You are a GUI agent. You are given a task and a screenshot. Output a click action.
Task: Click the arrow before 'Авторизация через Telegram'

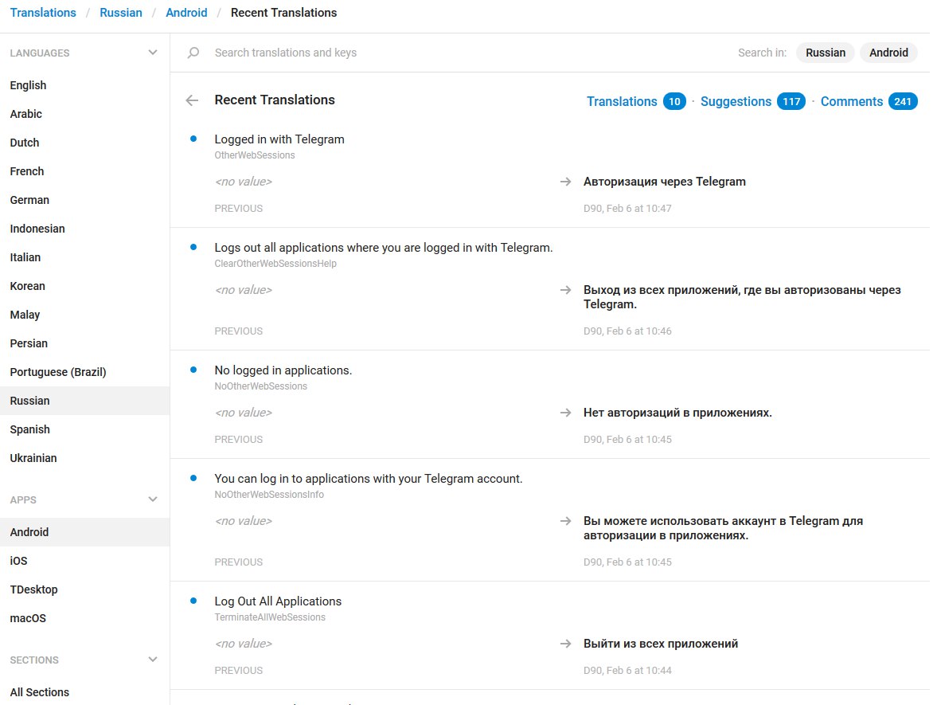[x=565, y=181]
